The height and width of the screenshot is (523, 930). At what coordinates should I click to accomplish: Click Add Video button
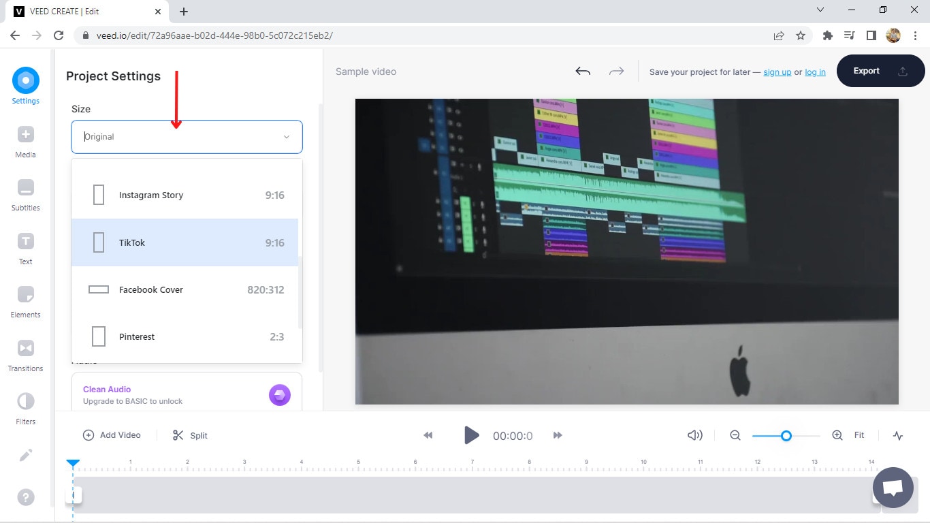(112, 435)
